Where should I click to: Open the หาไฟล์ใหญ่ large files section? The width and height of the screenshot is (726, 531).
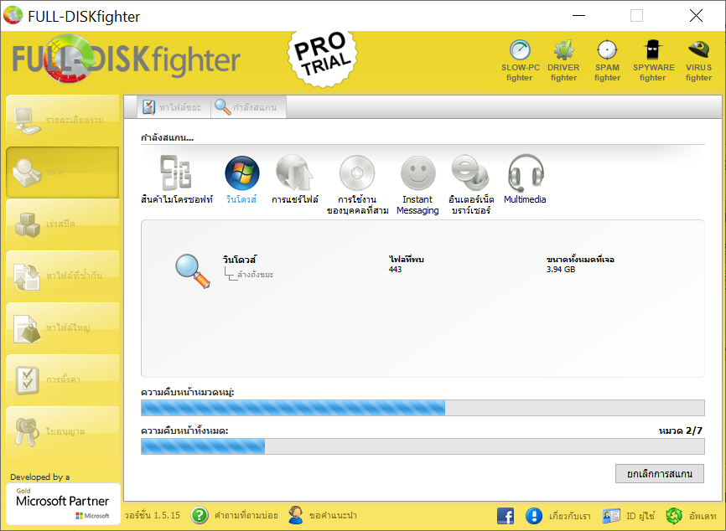coord(63,327)
